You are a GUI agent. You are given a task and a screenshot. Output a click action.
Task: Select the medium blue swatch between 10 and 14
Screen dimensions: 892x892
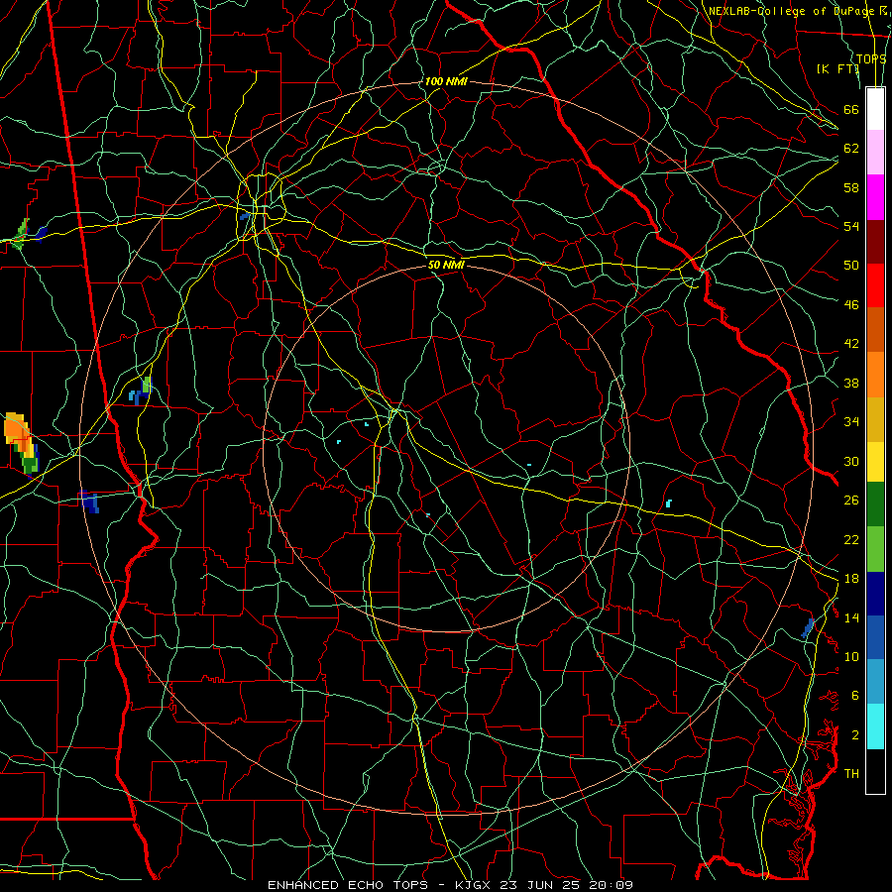[875, 637]
